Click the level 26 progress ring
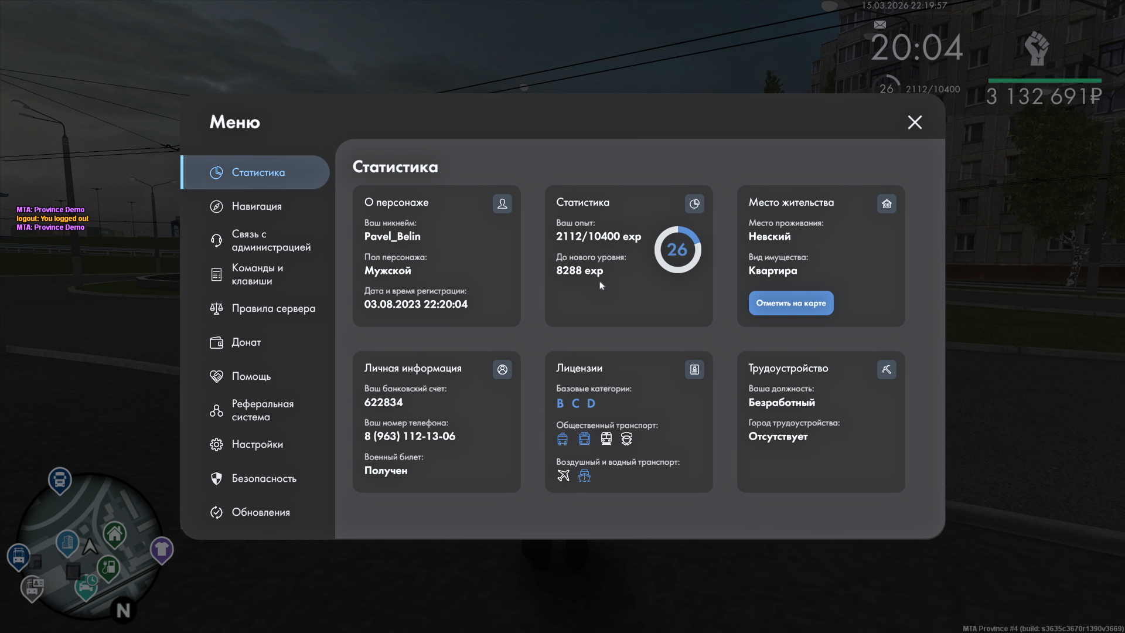 click(677, 250)
